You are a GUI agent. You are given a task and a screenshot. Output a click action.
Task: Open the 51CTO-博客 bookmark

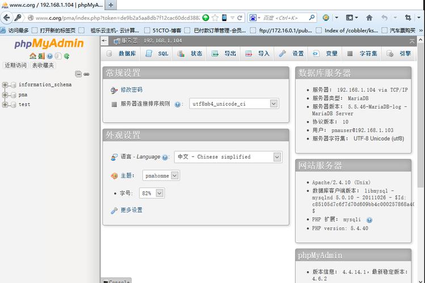[163, 31]
